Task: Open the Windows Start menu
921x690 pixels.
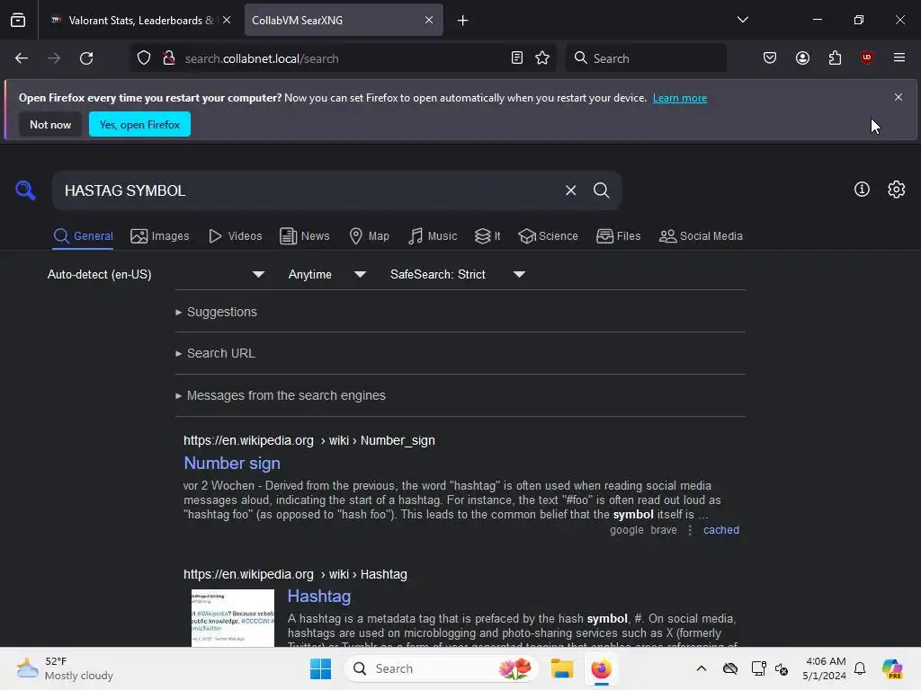Action: (321, 668)
